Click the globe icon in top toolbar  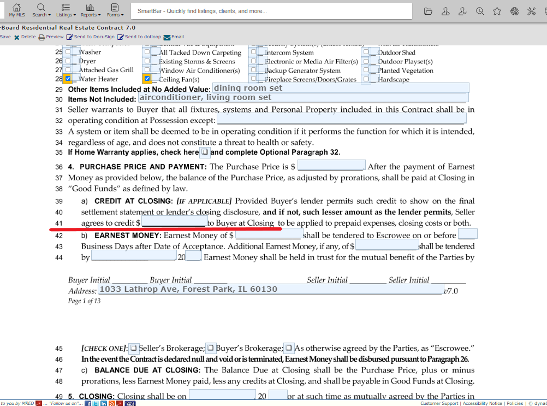tap(514, 11)
